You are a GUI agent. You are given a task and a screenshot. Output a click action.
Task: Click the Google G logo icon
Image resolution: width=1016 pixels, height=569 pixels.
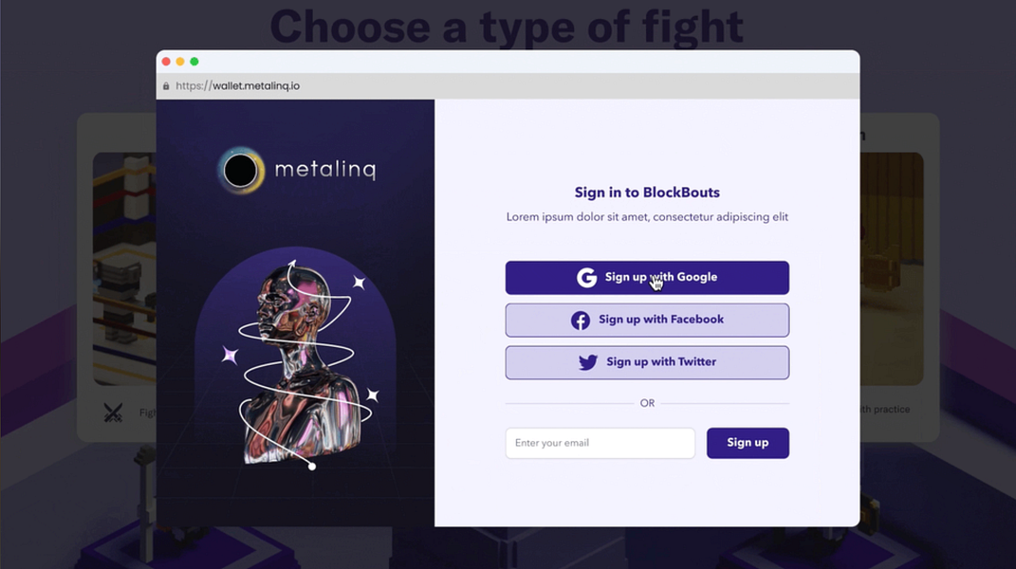pos(586,277)
